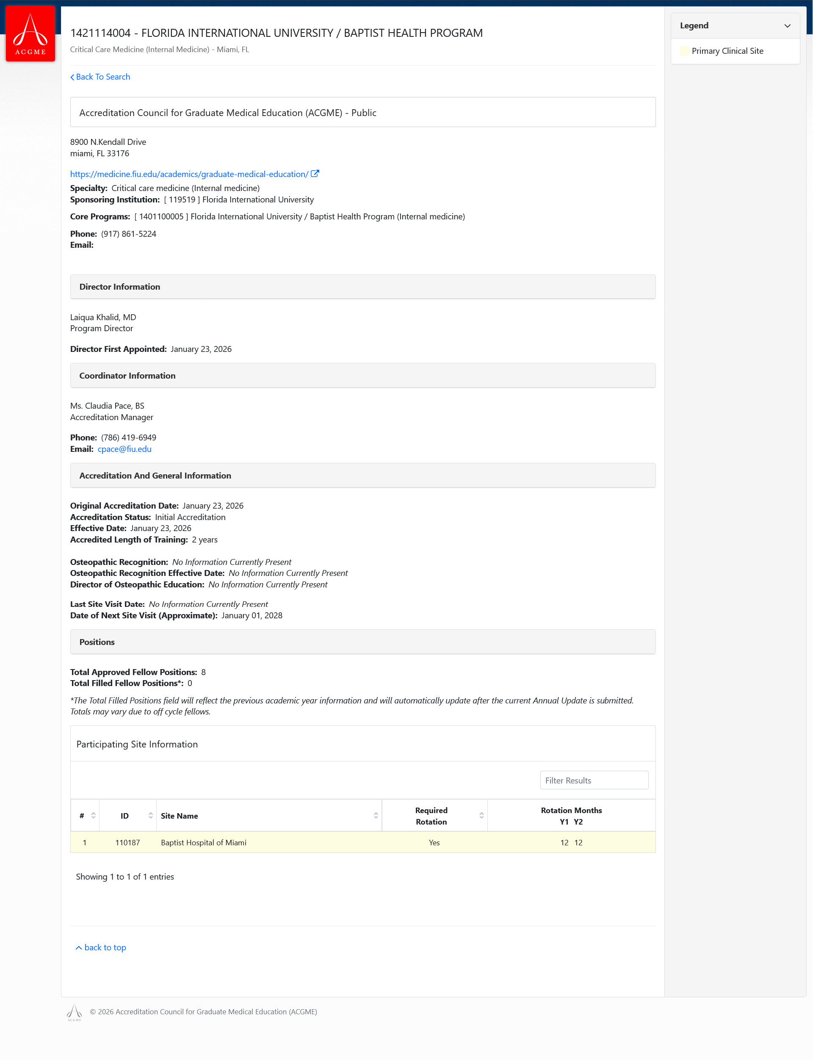Screen dimensions: 813x1060
Task: Click the back to top link
Action: click(x=105, y=948)
